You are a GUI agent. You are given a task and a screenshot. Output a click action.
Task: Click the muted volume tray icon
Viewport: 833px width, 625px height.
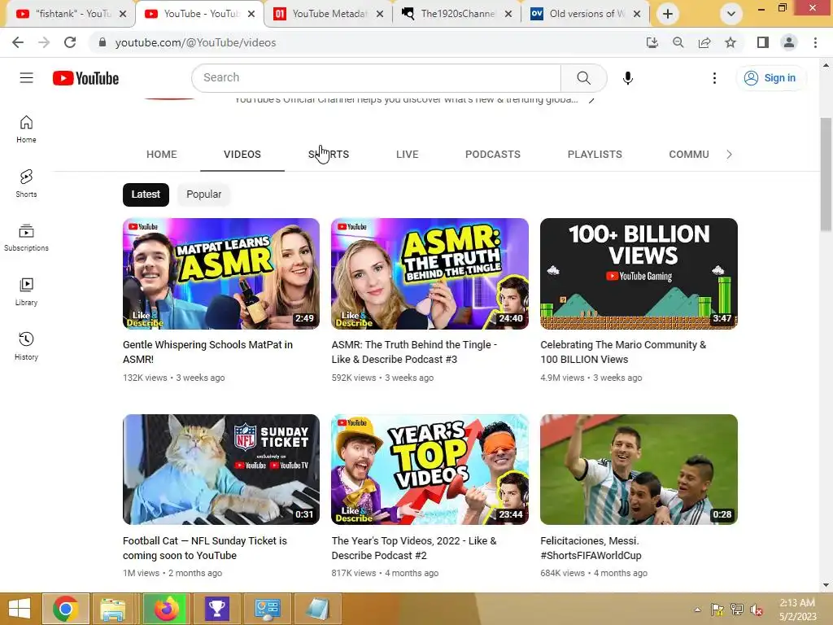click(x=756, y=610)
